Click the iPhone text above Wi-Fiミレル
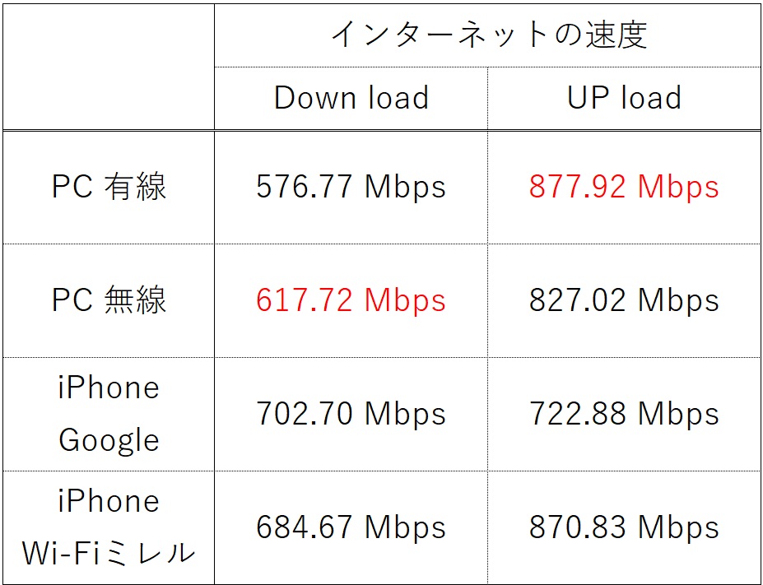The width and height of the screenshot is (763, 585). (x=109, y=501)
